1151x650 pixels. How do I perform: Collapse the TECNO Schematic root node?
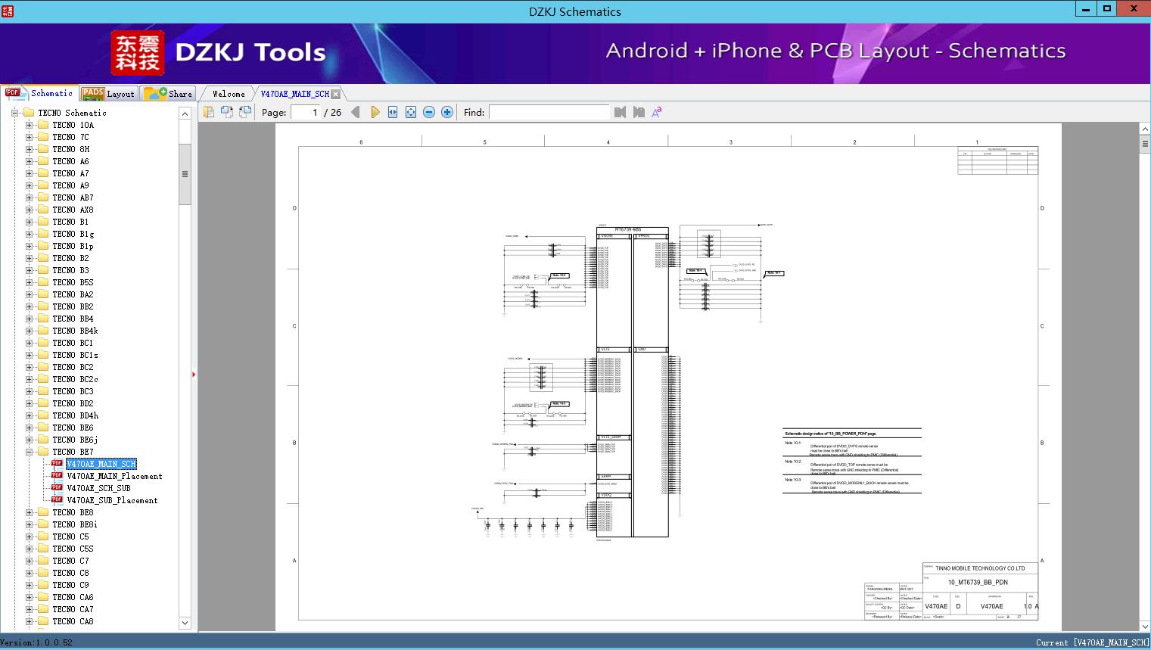[14, 113]
